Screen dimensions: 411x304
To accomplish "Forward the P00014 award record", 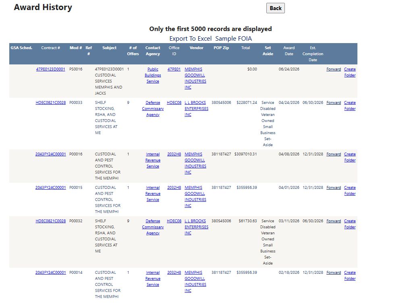I will (334, 273).
